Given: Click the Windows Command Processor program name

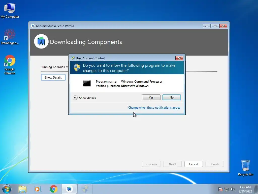Looking at the screenshot, I should [x=142, y=82].
